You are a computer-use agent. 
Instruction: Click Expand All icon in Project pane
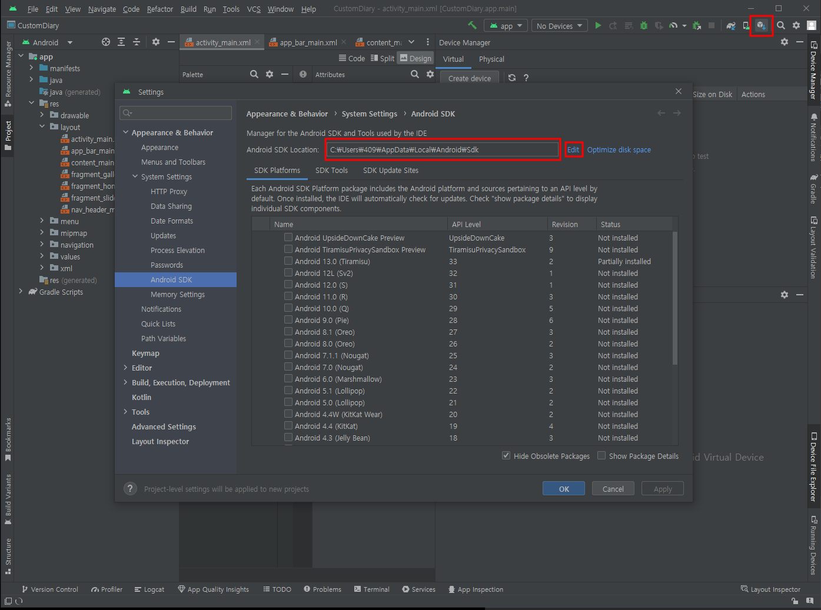(x=121, y=42)
